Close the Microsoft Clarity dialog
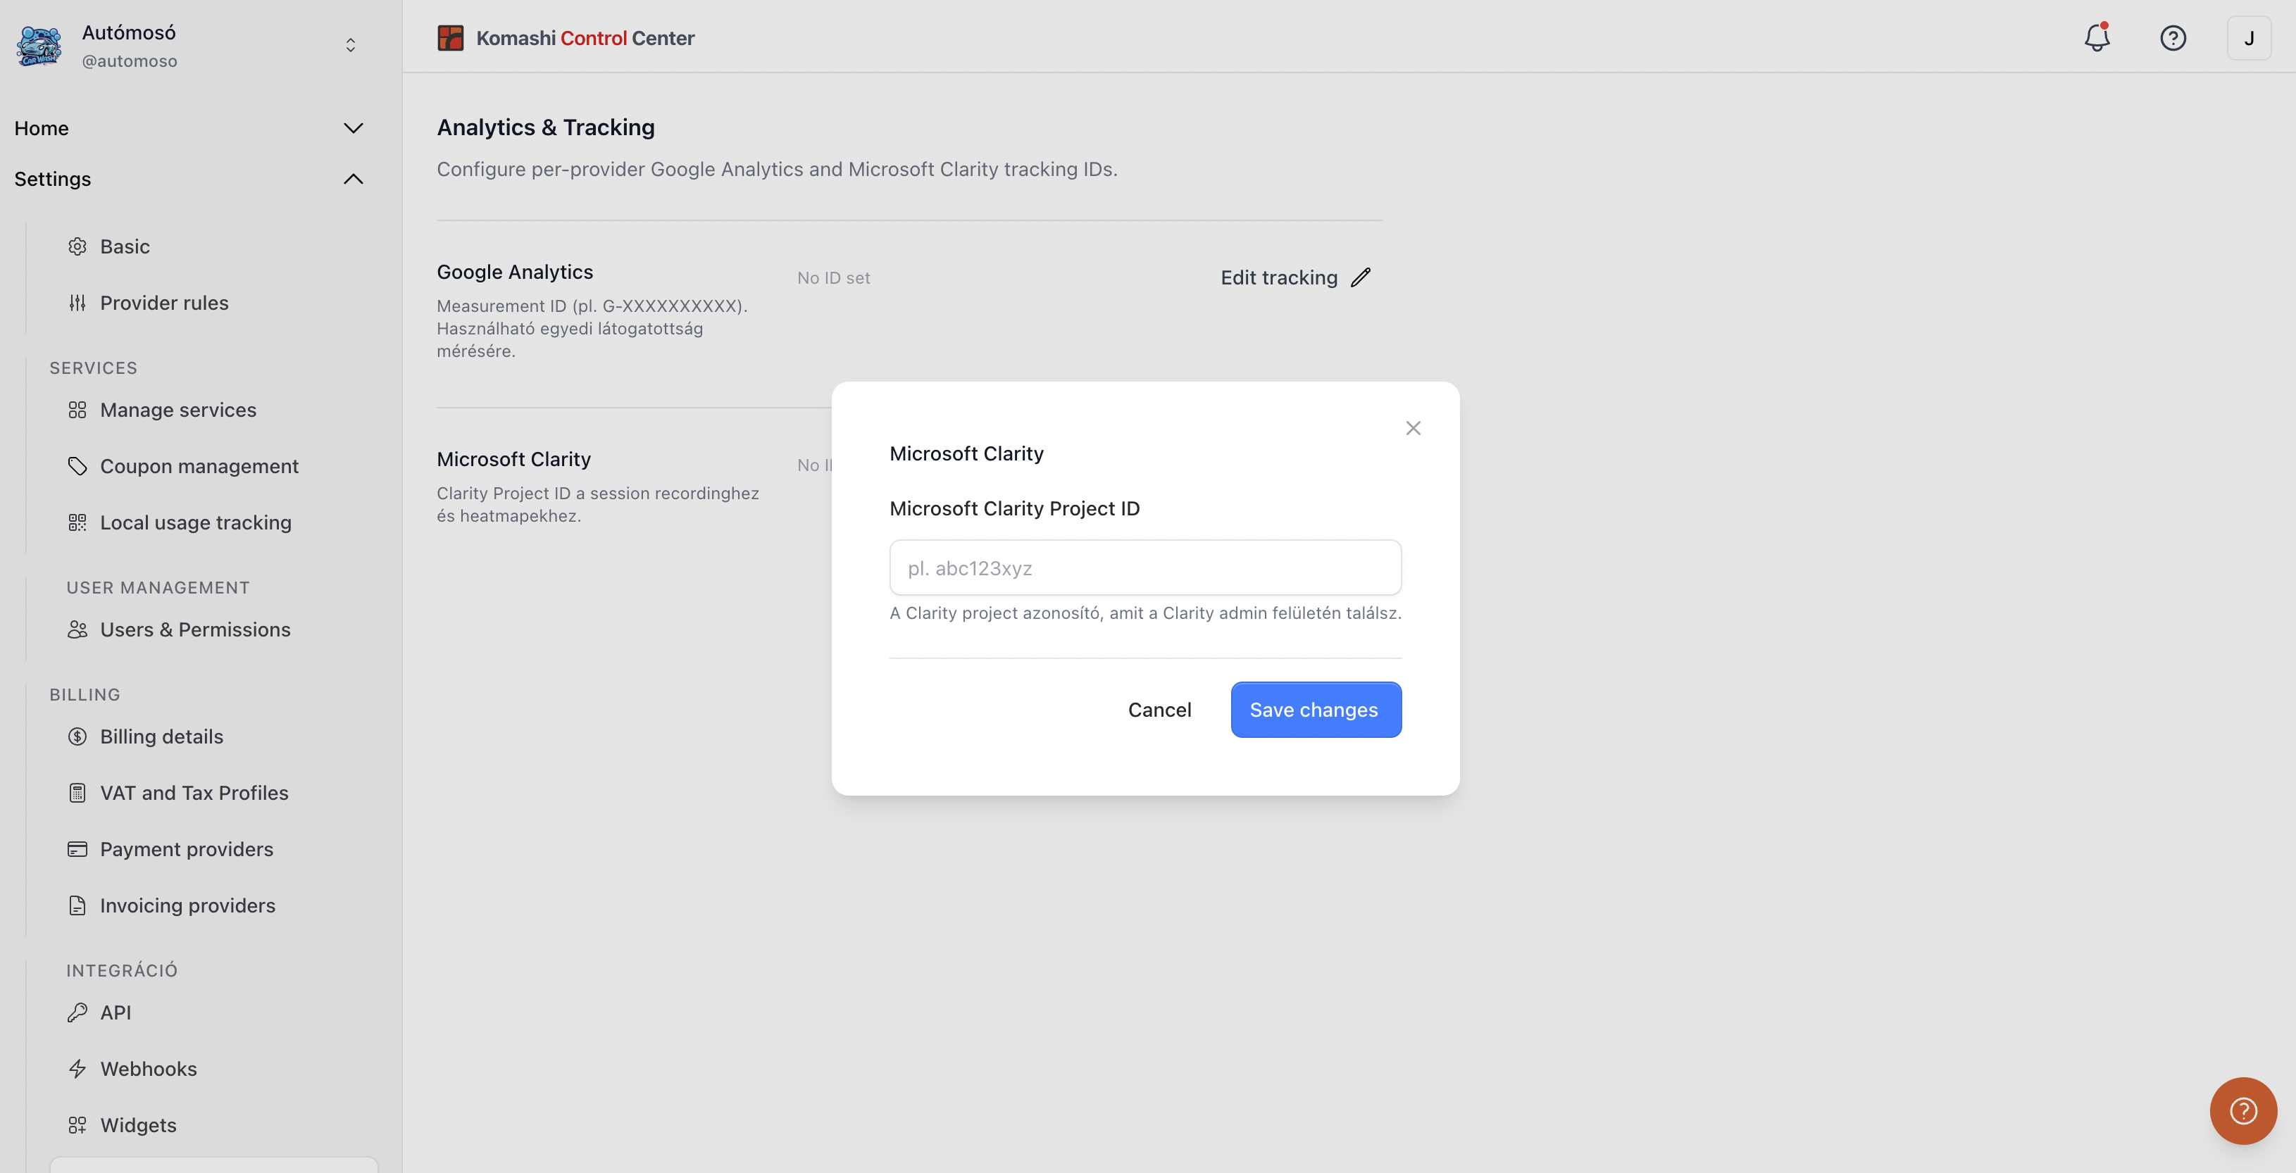This screenshot has width=2296, height=1173. [1413, 428]
